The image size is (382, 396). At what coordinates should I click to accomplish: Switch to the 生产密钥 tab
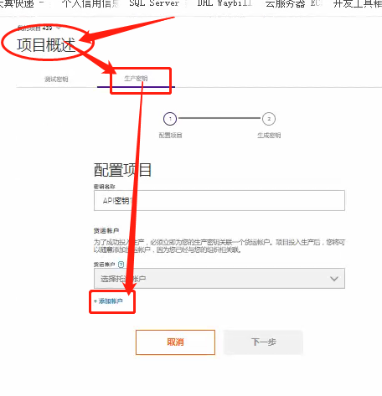click(x=136, y=79)
